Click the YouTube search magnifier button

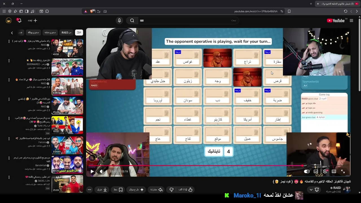coord(132,20)
